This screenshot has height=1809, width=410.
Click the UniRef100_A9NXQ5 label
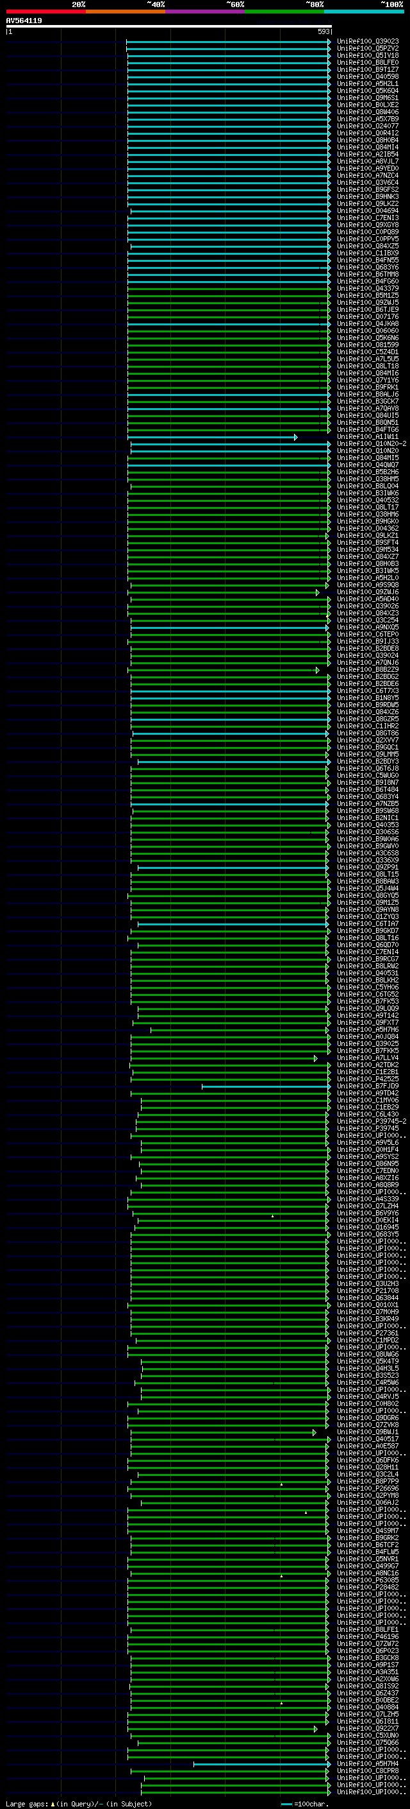pos(368,627)
